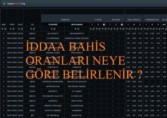Click the sort icon under LİG column
The image size is (167, 118).
[x=34, y=29]
